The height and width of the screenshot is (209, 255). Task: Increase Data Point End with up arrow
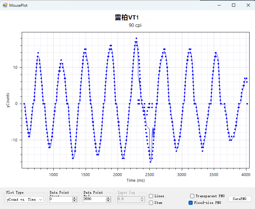[x=108, y=198]
